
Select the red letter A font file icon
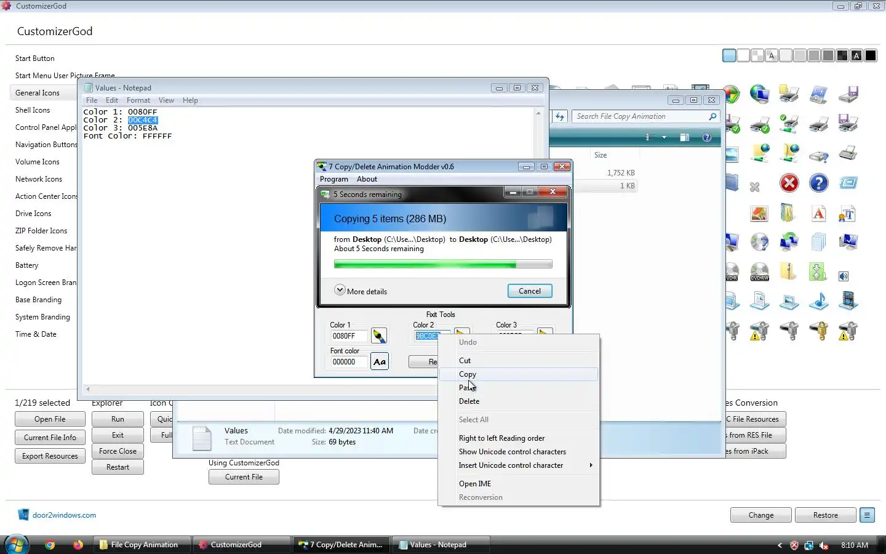tap(818, 213)
